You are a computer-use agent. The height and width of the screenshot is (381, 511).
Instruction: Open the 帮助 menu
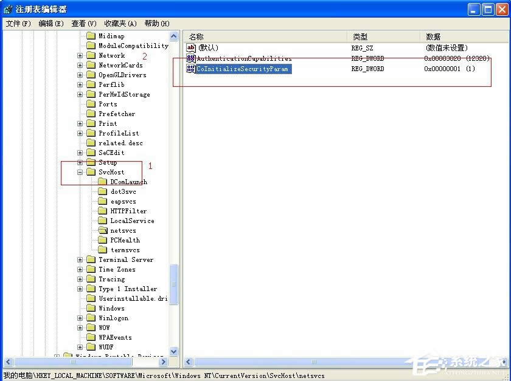tap(156, 23)
